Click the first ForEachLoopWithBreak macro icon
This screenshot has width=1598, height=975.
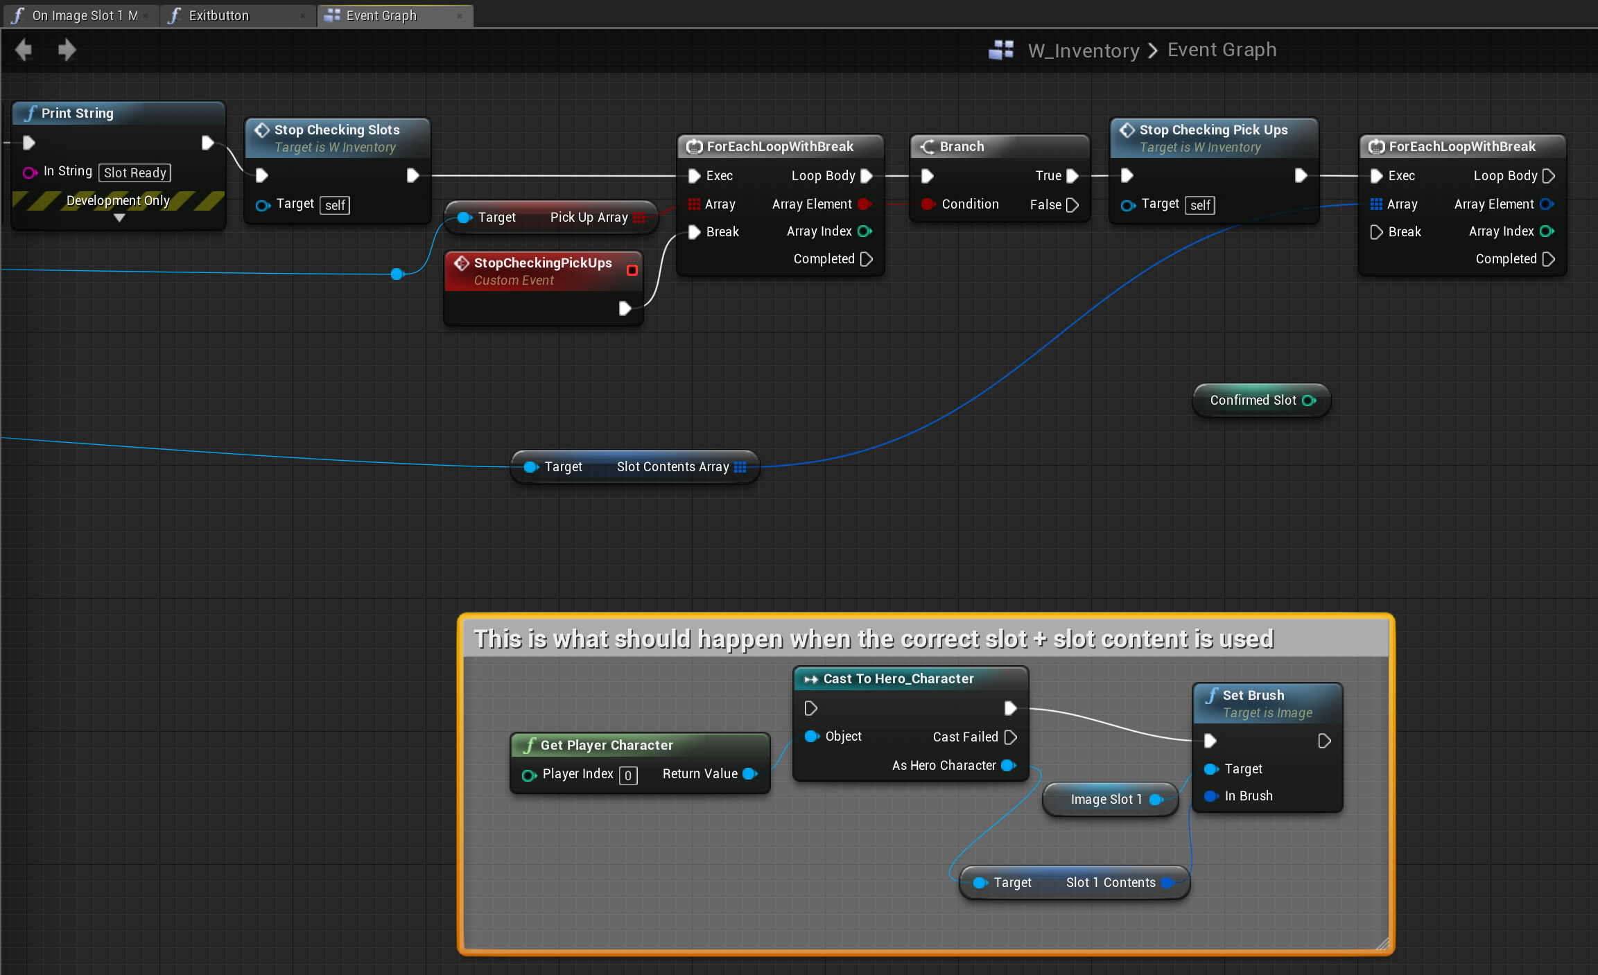[694, 146]
